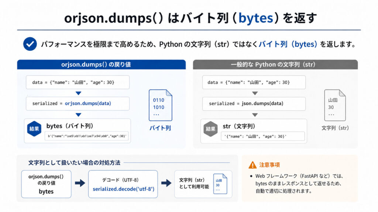The width and height of the screenshot is (378, 212).
Task: Click the orjson.dumps() の戻り値 bytes box
Action: tap(46, 184)
